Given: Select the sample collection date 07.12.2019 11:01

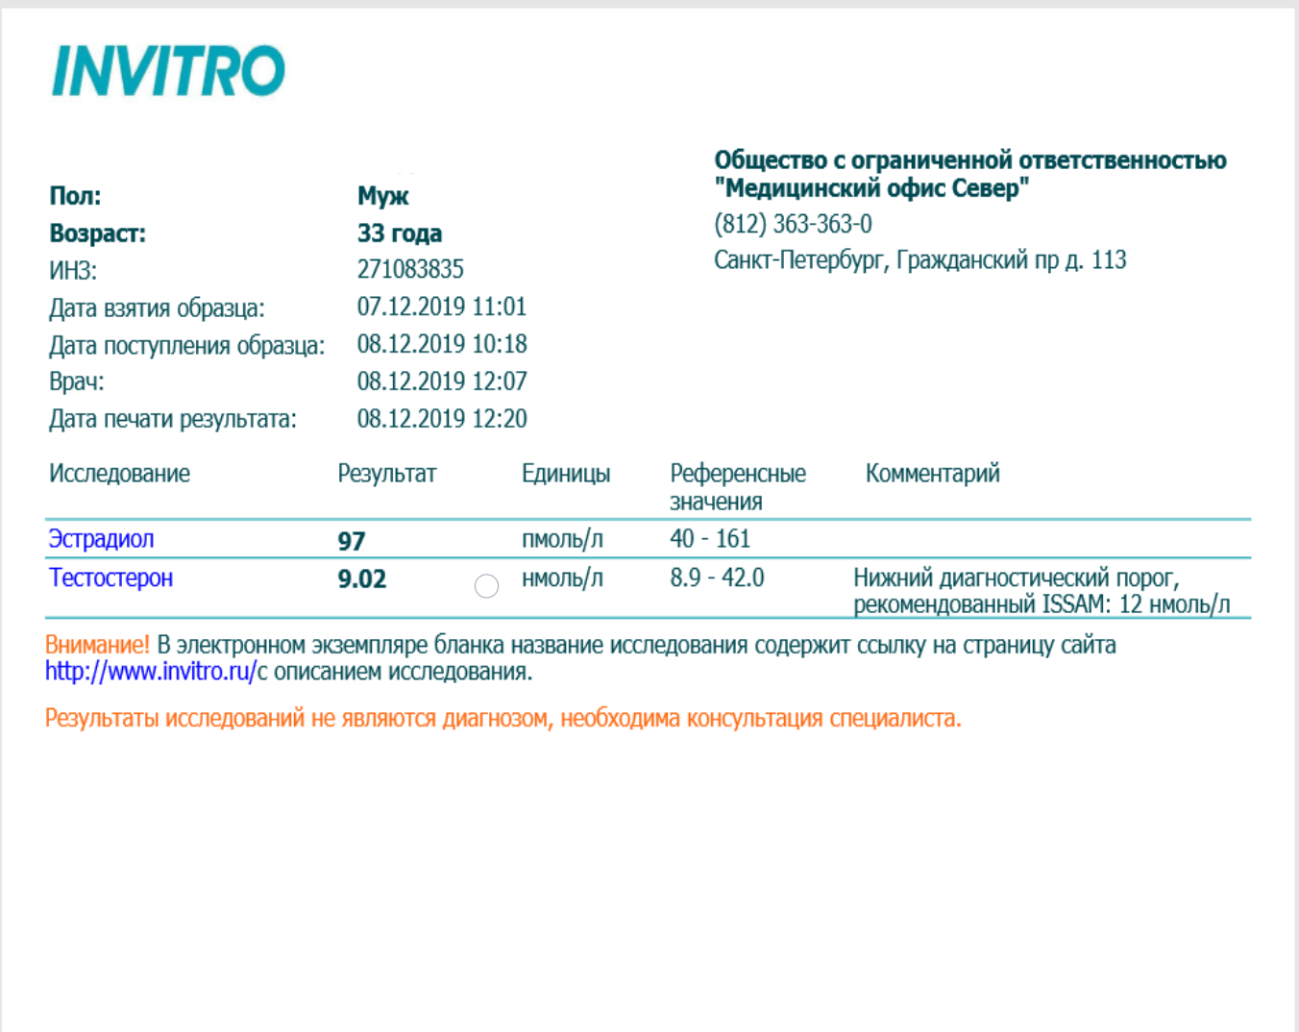Looking at the screenshot, I should point(442,307).
